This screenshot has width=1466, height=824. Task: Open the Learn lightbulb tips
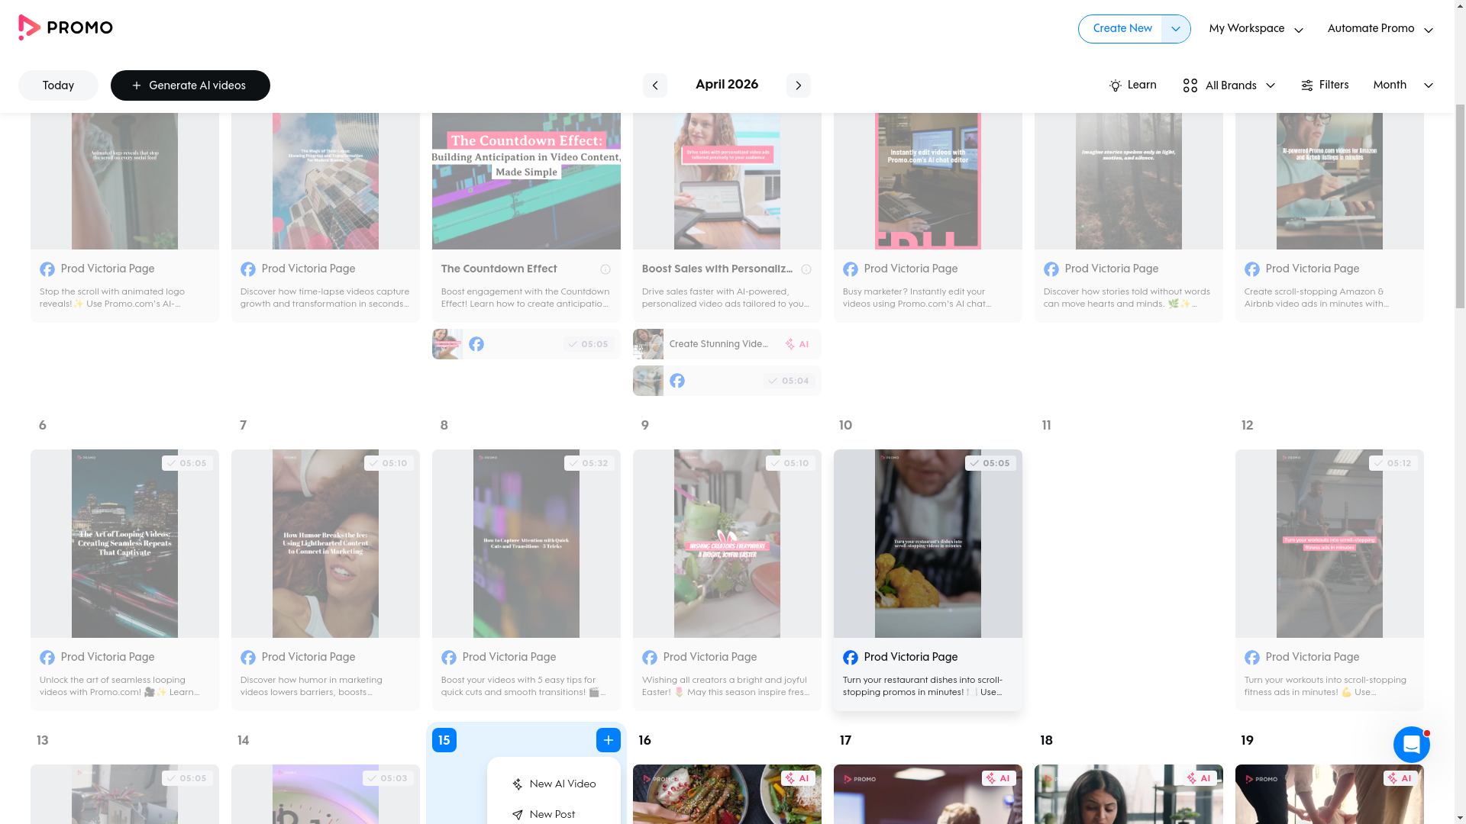click(1132, 85)
